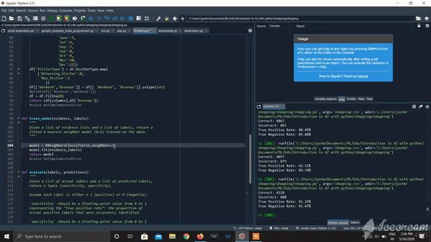Open the Tools menu
Screen dimensions: 431x242
[92, 11]
